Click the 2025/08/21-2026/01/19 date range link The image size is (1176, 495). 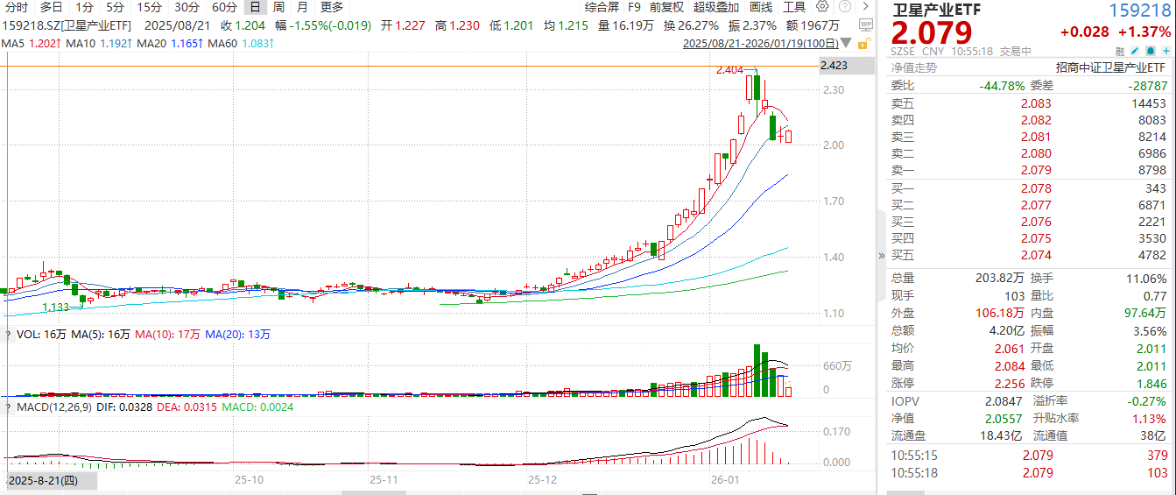(x=760, y=43)
